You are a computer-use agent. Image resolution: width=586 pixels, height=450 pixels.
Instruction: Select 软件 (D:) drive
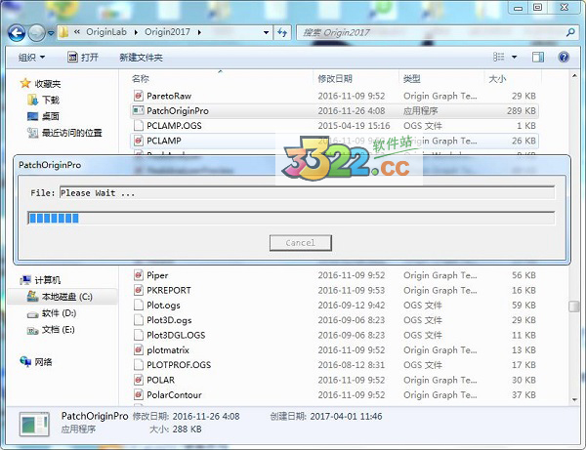(x=52, y=313)
